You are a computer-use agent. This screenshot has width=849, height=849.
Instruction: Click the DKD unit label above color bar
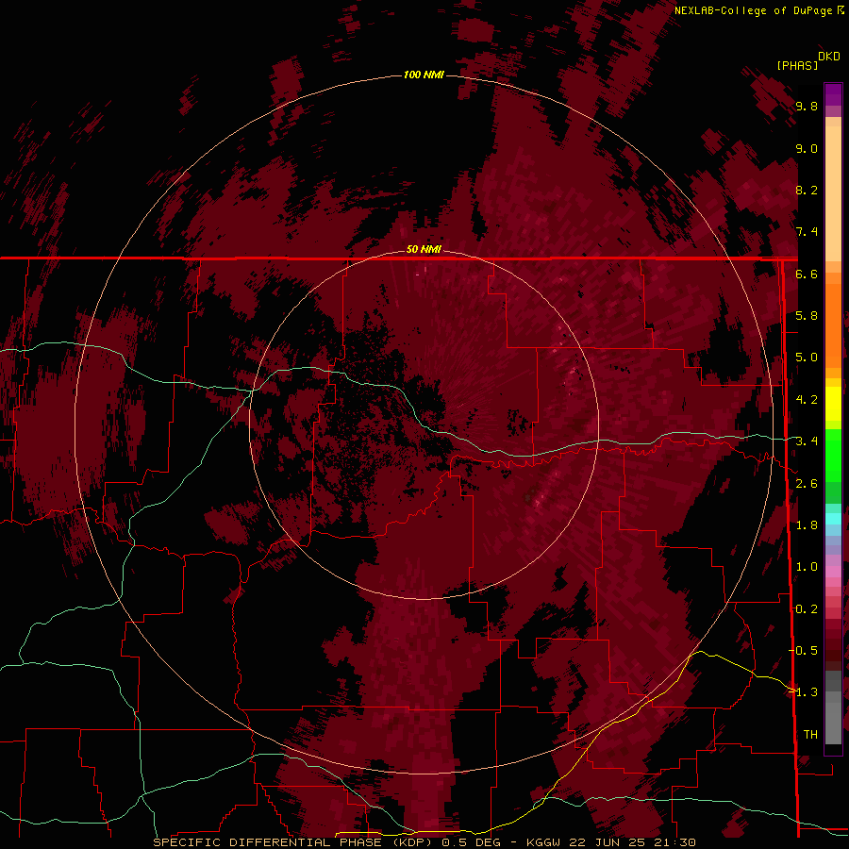tap(829, 57)
